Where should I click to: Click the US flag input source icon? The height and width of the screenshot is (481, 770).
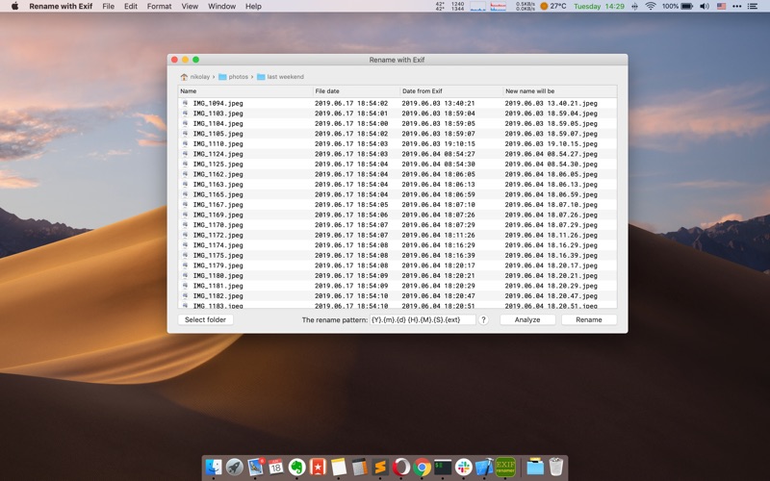click(x=721, y=7)
